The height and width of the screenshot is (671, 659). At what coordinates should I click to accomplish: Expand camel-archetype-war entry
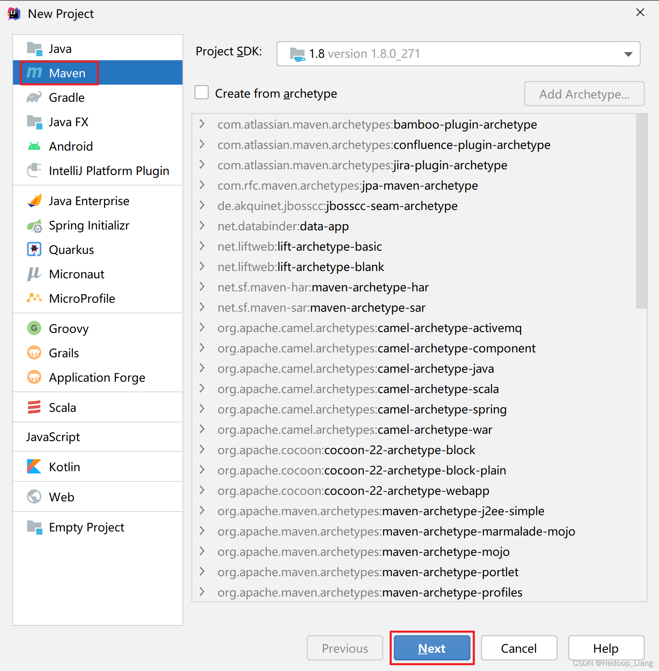point(202,429)
